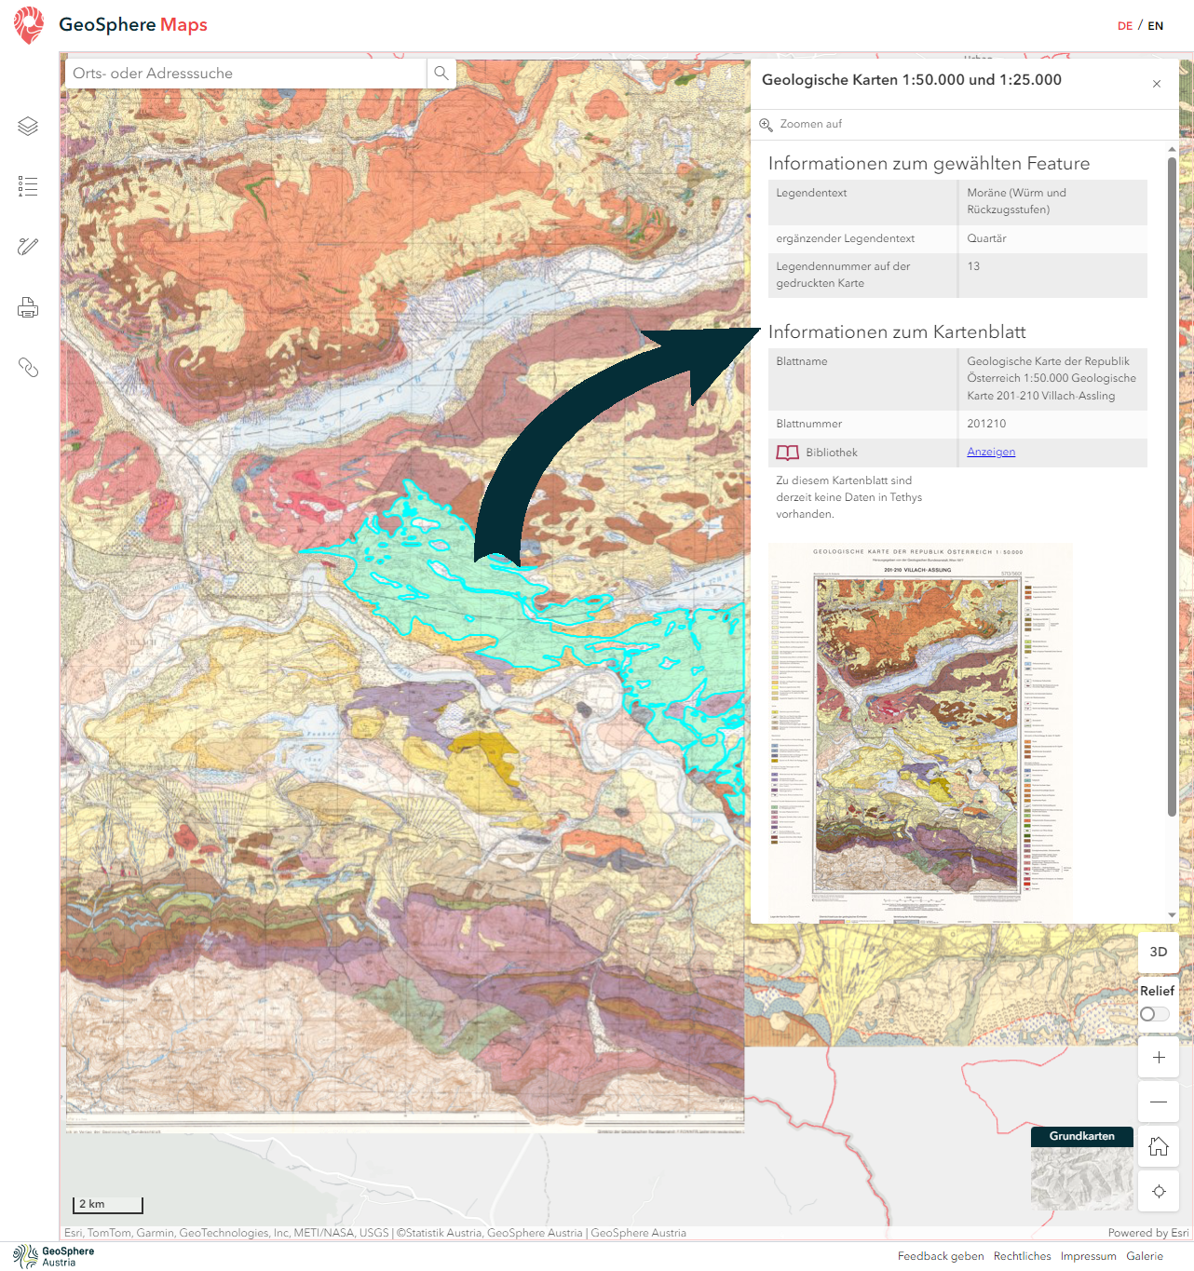Toggle the Relief switch
1194x1271 pixels.
(1155, 1014)
